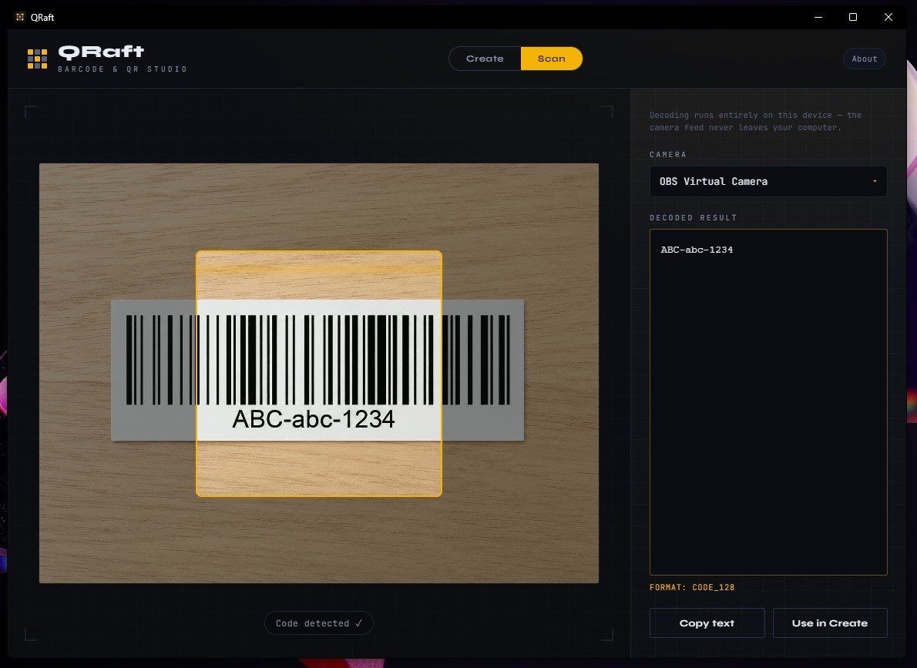
Task: Click Use in Create button
Action: pos(830,623)
